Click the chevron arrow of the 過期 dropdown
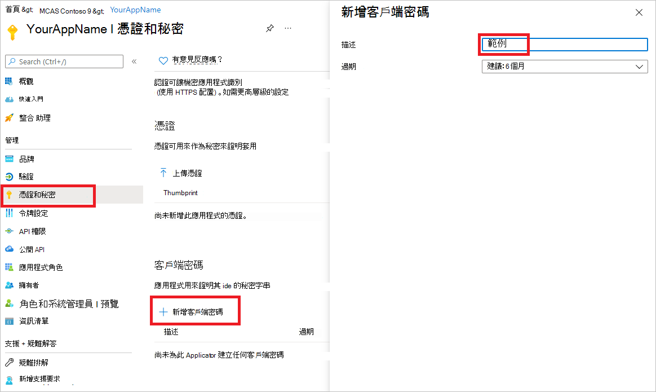 click(639, 67)
